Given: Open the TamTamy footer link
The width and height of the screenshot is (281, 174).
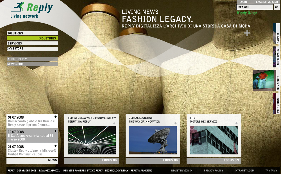Looking at the screenshot, I should [x=271, y=171].
